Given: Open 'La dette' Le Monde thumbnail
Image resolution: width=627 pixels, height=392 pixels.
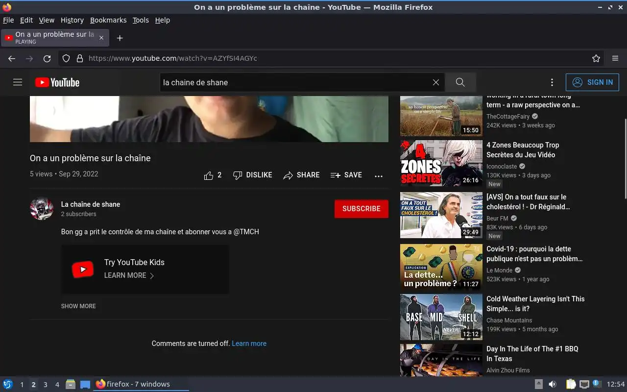Looking at the screenshot, I should (x=441, y=267).
